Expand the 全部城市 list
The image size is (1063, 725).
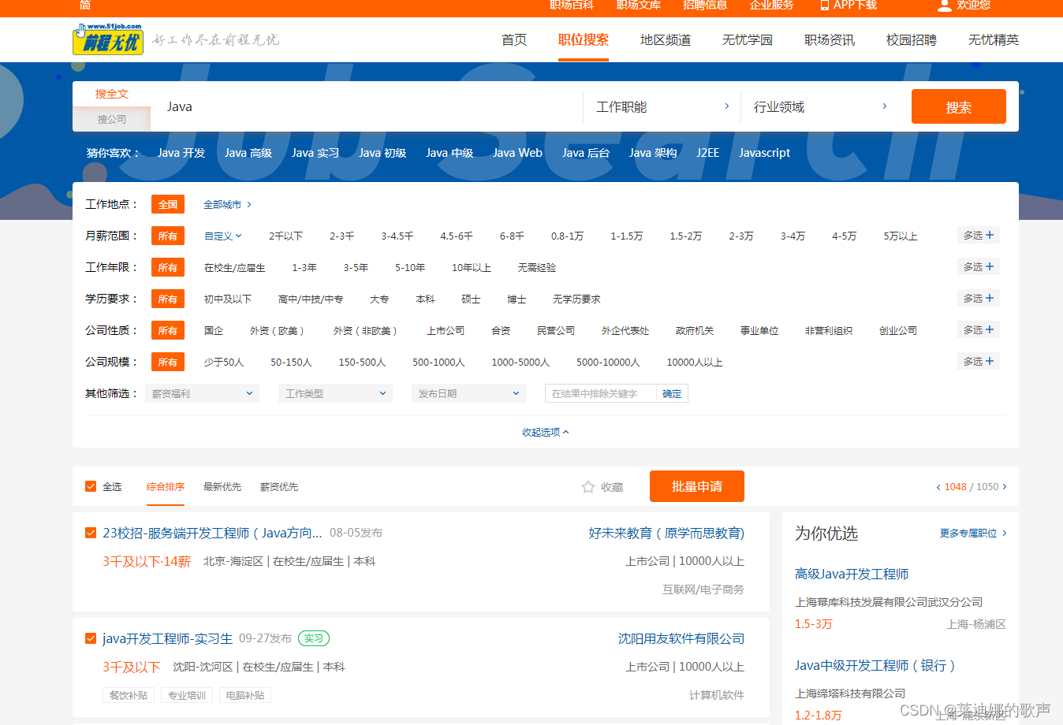point(227,204)
